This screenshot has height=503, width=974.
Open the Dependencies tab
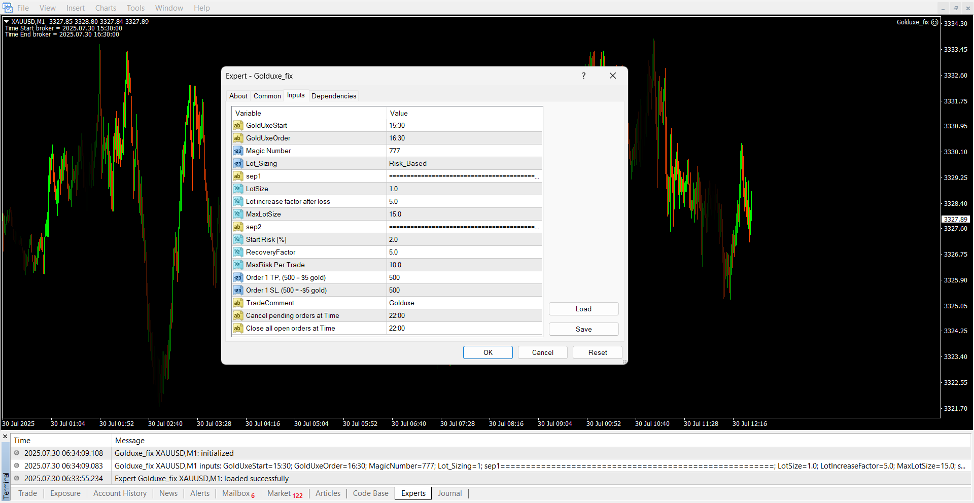[x=333, y=96]
